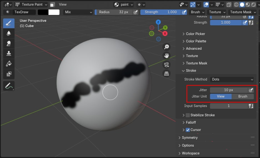The height and width of the screenshot is (158, 260).
Task: Open the Stroke Method Dots dropdown
Action: click(x=232, y=79)
